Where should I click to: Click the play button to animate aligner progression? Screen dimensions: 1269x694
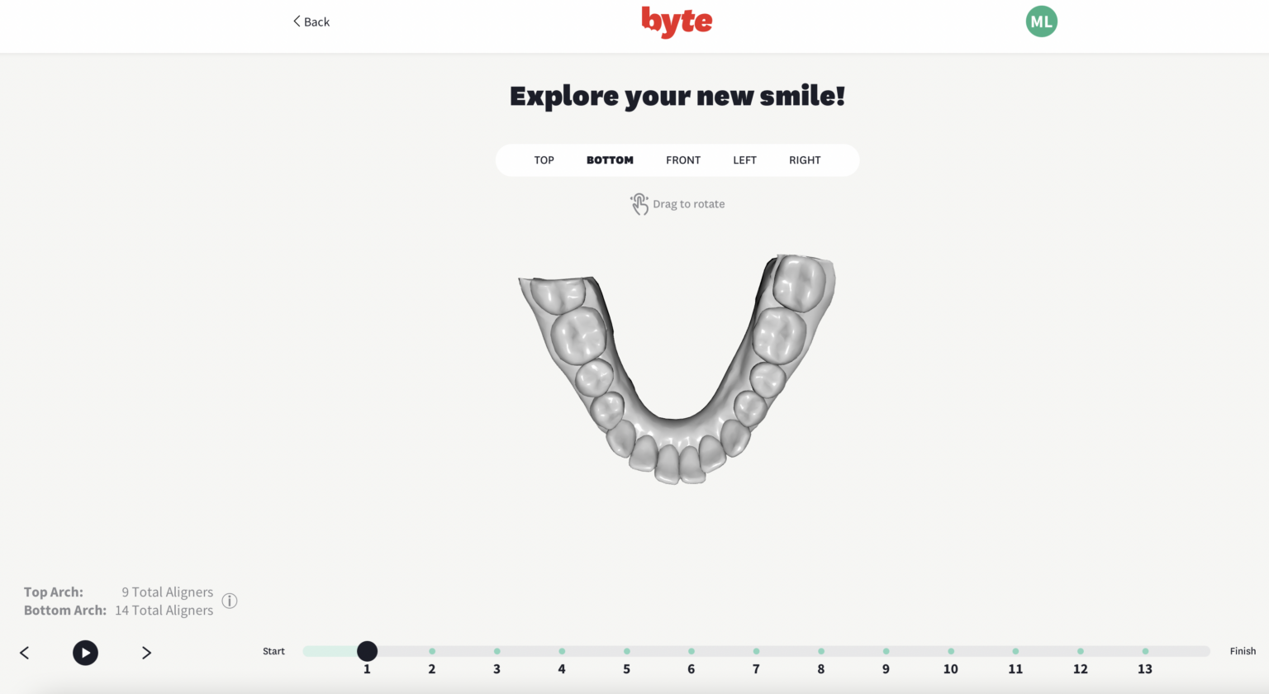click(x=85, y=653)
